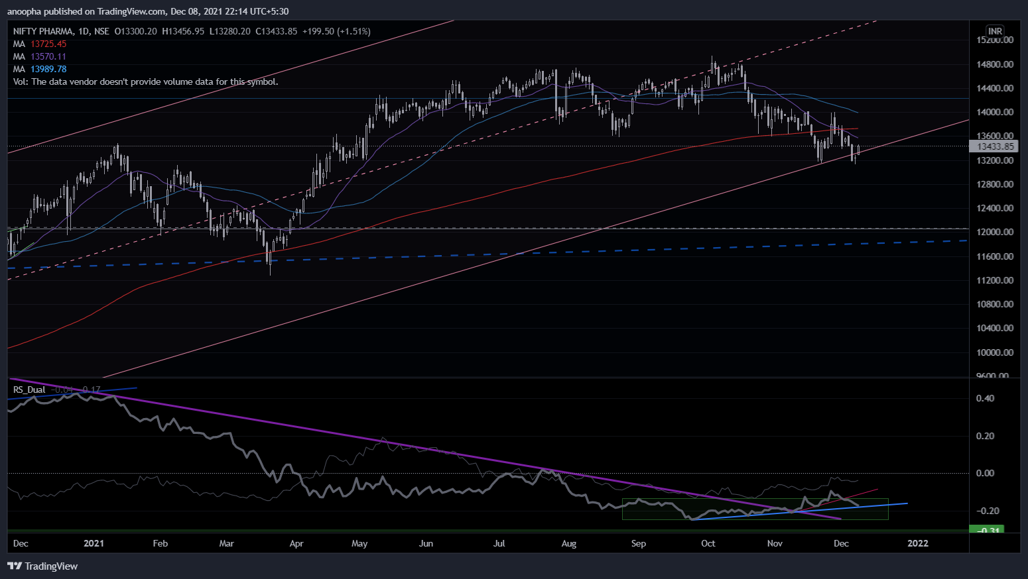This screenshot has width=1028, height=579.
Task: Click the current price tag 13433.85 on the axis
Action: (995, 146)
